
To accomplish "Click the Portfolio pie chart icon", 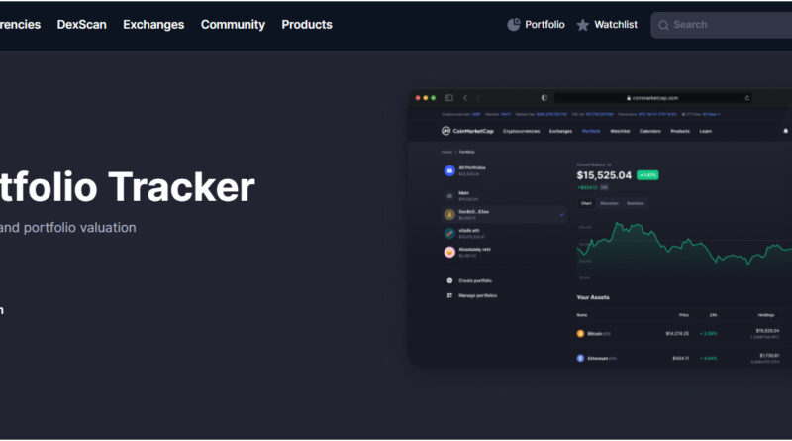I will click(x=514, y=25).
